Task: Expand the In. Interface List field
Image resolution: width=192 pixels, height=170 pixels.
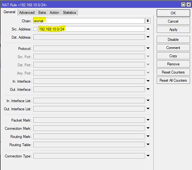Action: point(148,101)
